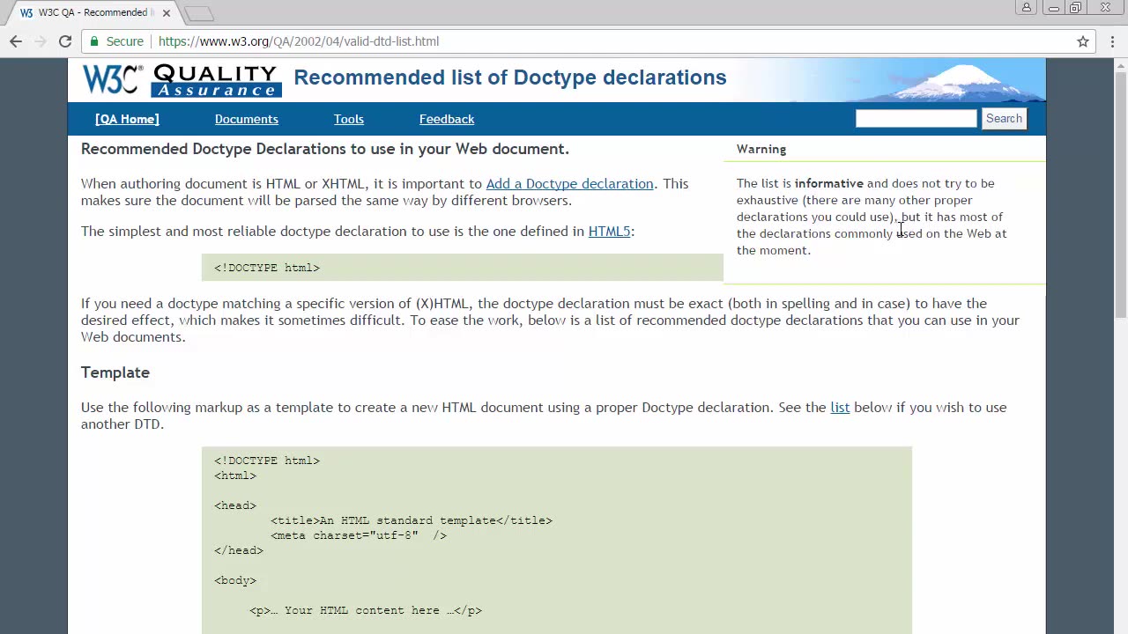Click the browser forward arrow

point(41,41)
